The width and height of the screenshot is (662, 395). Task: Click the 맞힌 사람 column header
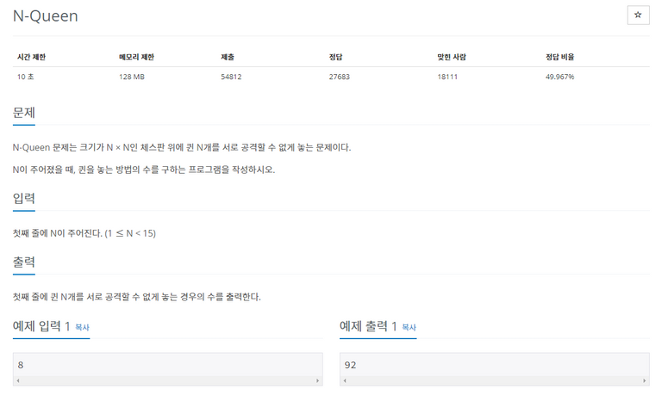452,57
